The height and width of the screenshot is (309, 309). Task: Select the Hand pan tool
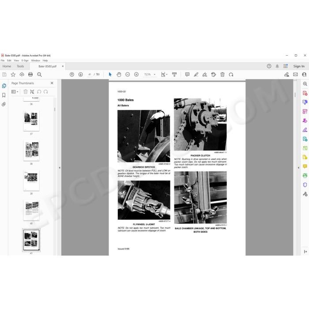[x=119, y=75]
